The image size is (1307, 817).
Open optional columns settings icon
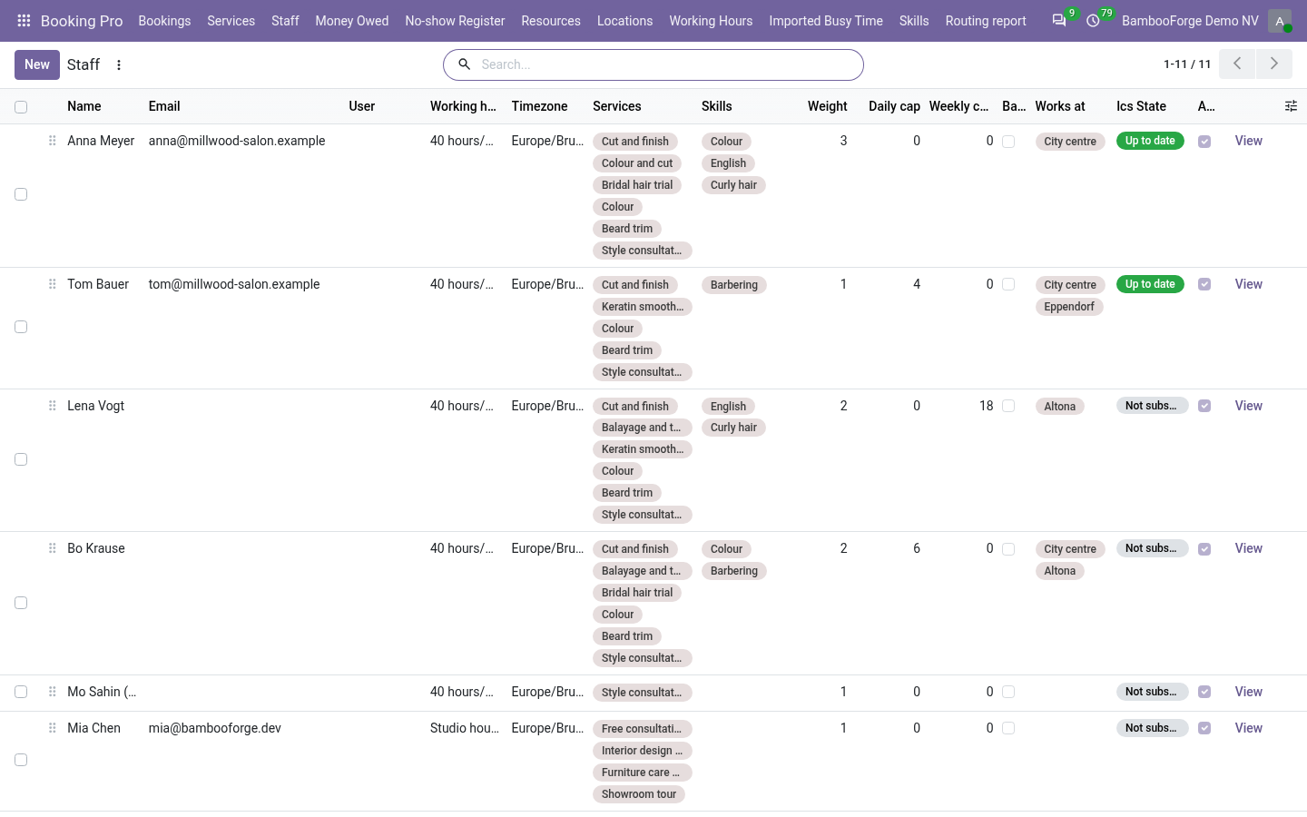[1291, 106]
